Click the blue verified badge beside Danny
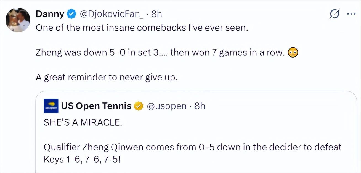 [72, 14]
